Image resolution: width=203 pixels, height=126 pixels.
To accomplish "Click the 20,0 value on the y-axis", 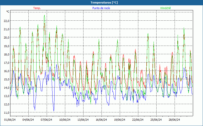I will coord(7,37).
